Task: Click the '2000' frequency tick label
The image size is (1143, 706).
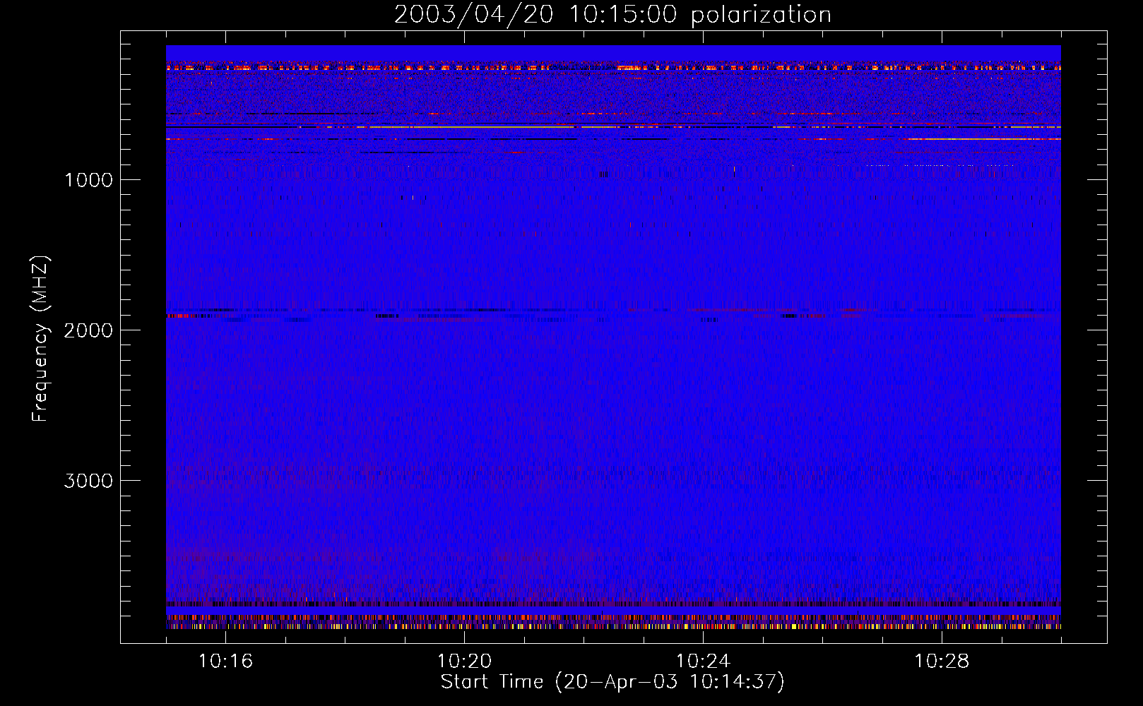Action: (88, 330)
